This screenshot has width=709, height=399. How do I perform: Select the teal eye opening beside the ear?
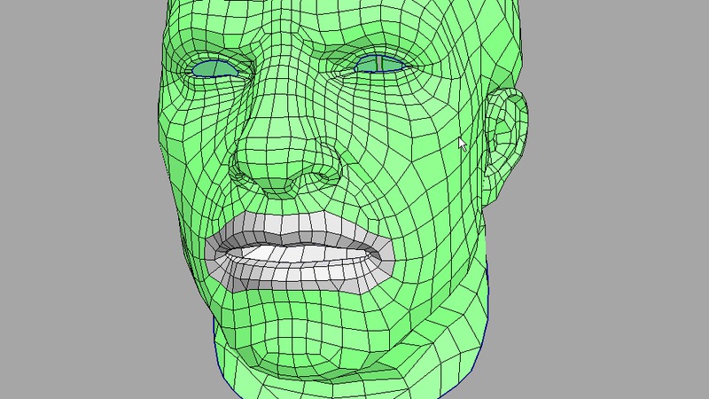point(379,64)
